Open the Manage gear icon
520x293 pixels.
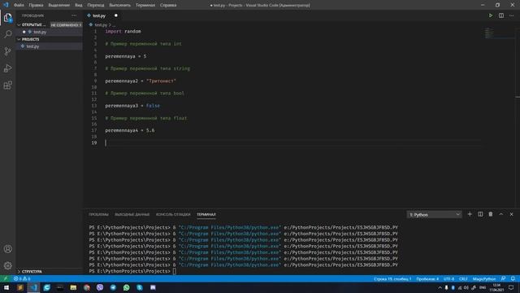(x=8, y=265)
